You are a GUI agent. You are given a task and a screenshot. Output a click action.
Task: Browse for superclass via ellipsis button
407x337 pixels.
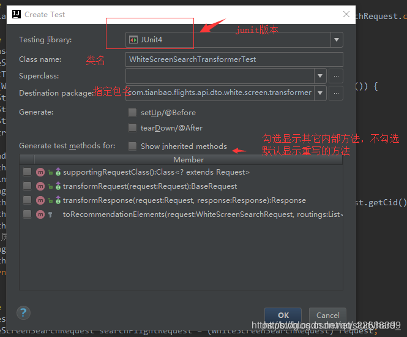[x=336, y=76]
